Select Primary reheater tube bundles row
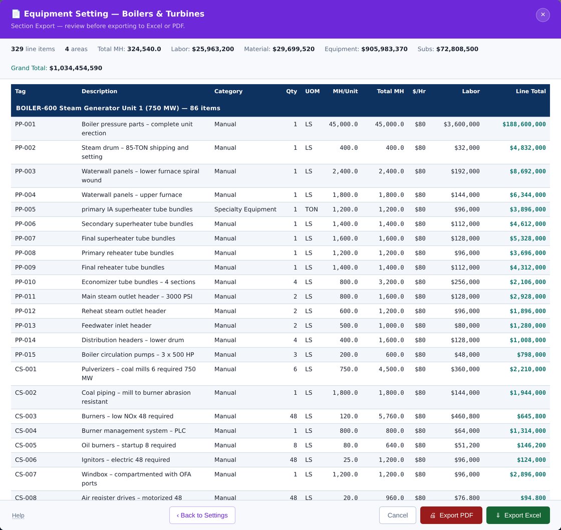Viewport: 561px width, 530px height. pos(280,252)
